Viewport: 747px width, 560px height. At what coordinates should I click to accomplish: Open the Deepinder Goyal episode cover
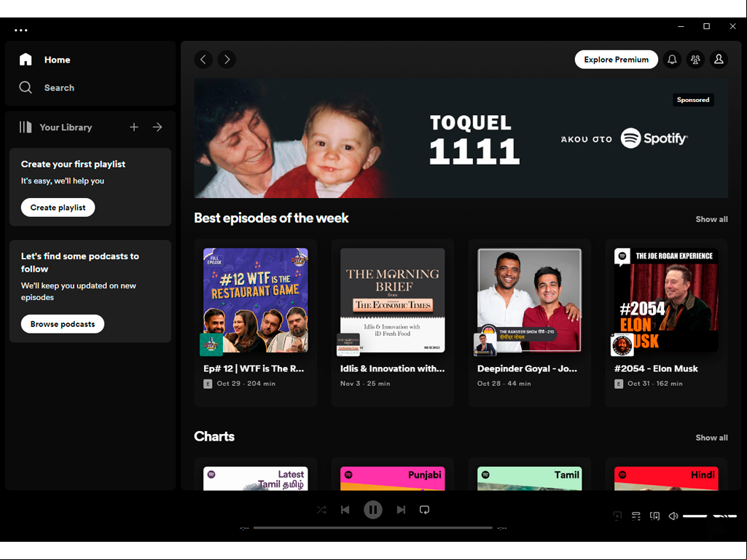pyautogui.click(x=529, y=300)
